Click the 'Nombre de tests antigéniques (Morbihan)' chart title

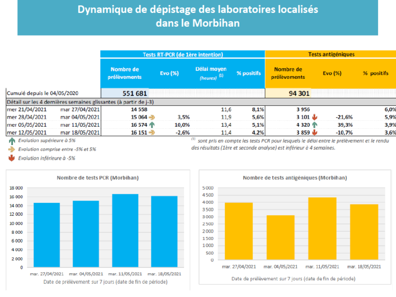pos(295,177)
